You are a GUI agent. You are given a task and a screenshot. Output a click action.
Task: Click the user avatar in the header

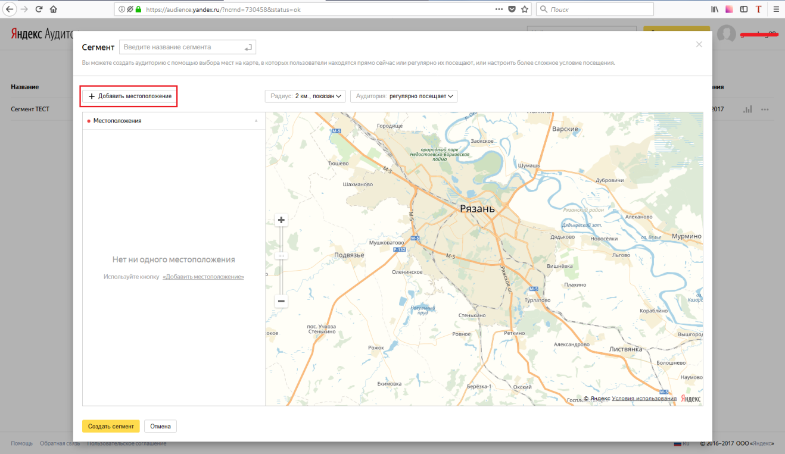[726, 35]
